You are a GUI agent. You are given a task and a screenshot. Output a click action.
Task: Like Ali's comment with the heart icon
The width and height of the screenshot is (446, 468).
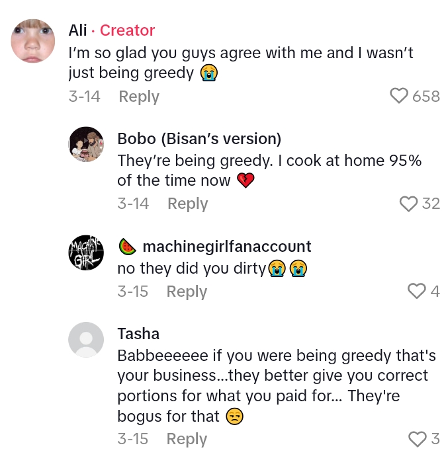click(399, 97)
